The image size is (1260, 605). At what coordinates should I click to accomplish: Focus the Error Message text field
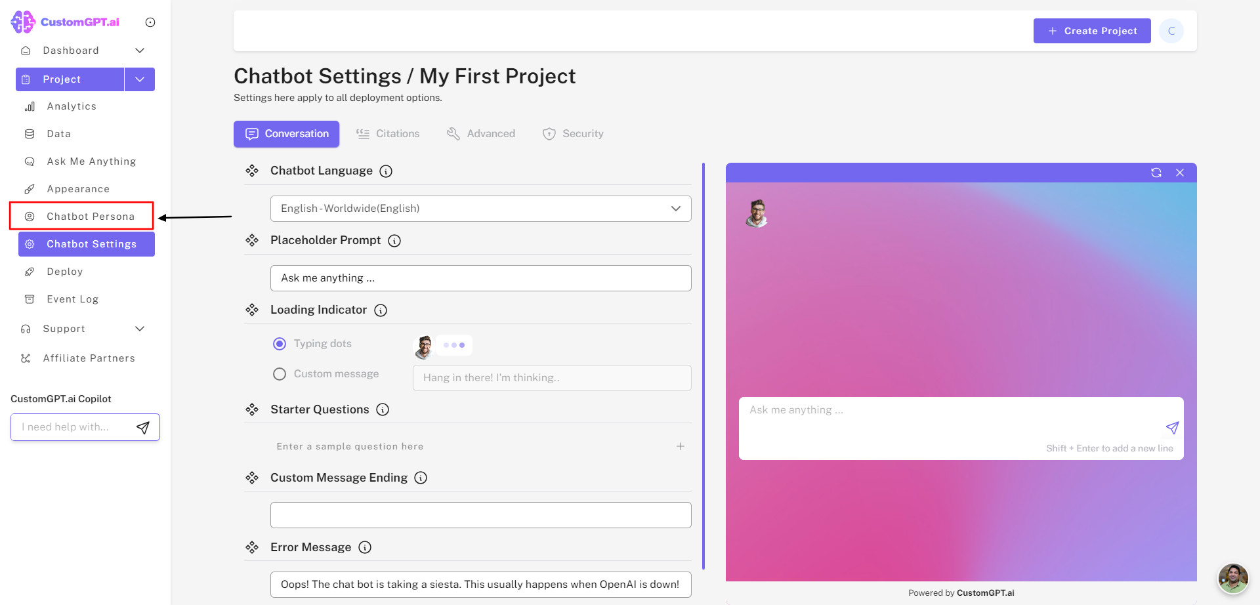coord(480,585)
